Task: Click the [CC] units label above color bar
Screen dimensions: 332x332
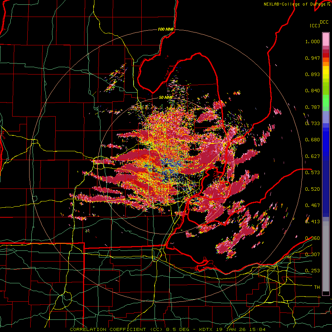Action: coord(315,25)
